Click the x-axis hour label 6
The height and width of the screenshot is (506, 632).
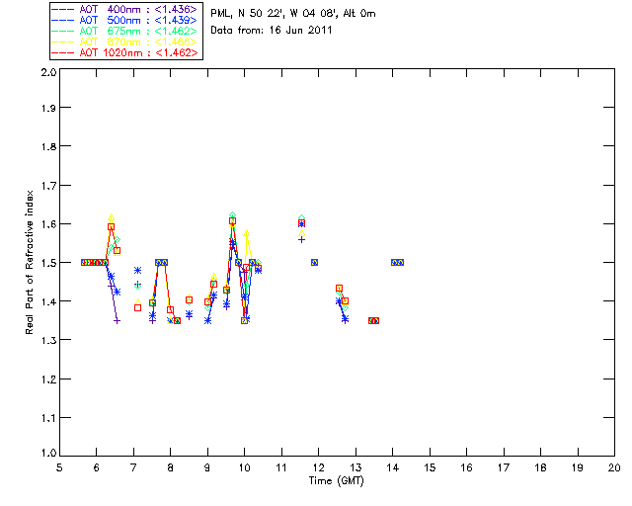[97, 467]
